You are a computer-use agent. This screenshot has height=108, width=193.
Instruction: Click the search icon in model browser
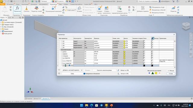click(x=20, y=18)
